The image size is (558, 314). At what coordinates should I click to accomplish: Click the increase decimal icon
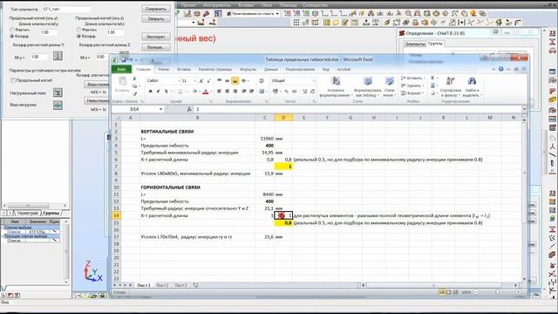[x=304, y=92]
